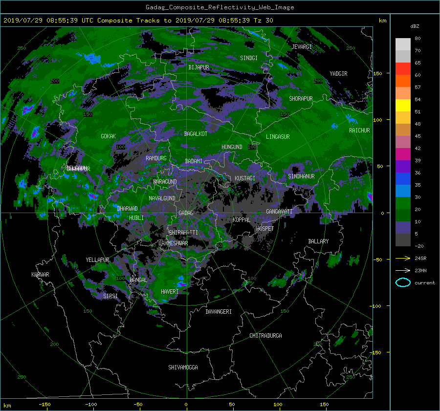Click the DAVANGERI city label
440x411 pixels.
point(219,312)
